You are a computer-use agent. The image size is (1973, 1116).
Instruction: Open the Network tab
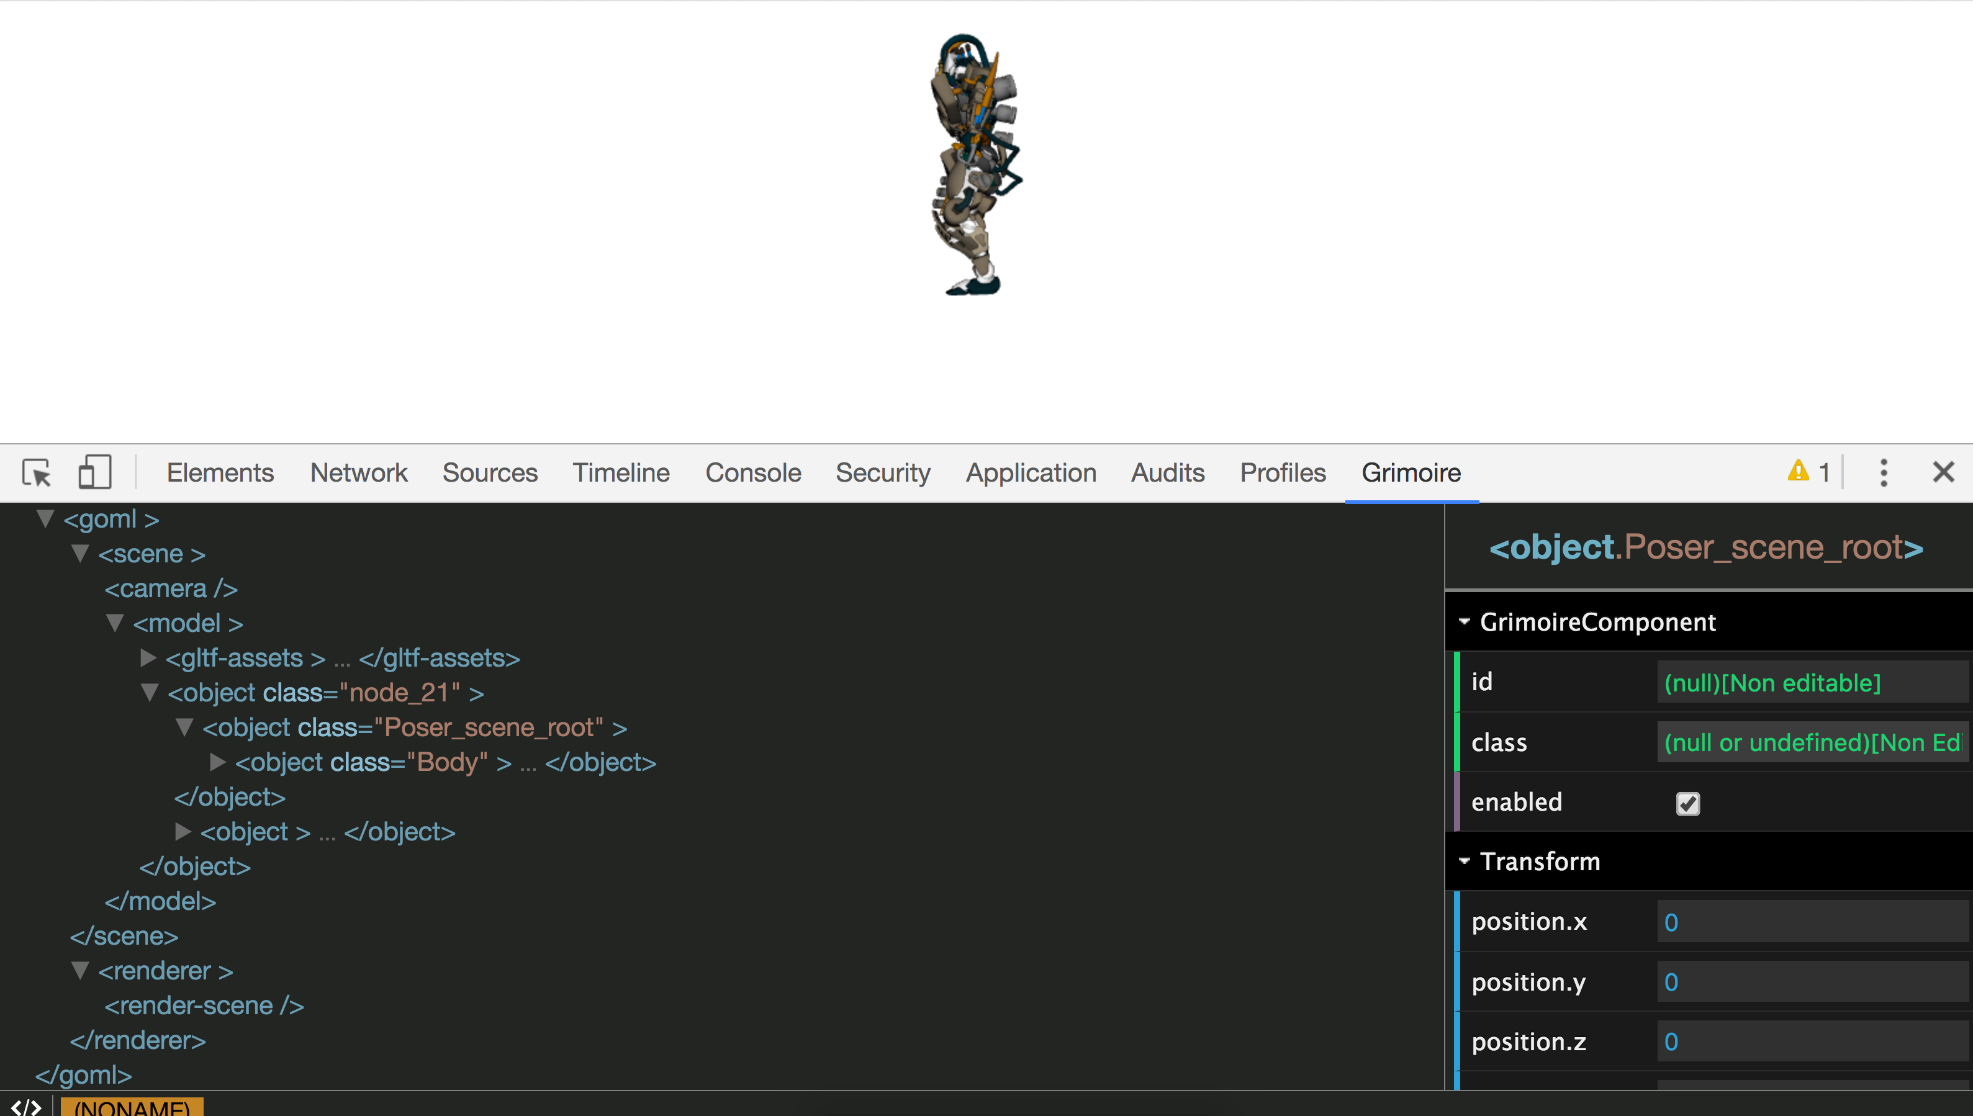[359, 472]
